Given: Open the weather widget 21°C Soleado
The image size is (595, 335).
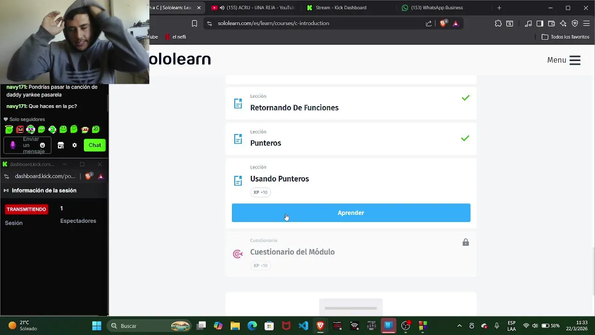Looking at the screenshot, I should tap(22, 326).
